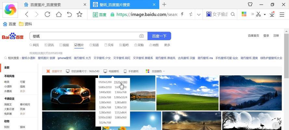
Task: Open the 百度 bookmark in bookmarks bar
Action: click(x=9, y=24)
